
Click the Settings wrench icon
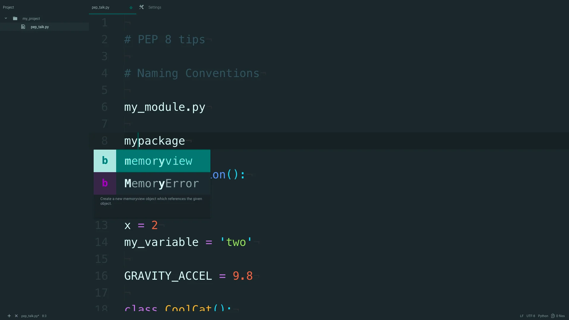click(142, 7)
